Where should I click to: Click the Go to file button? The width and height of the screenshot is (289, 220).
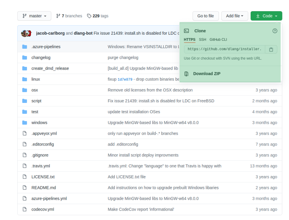(x=206, y=16)
